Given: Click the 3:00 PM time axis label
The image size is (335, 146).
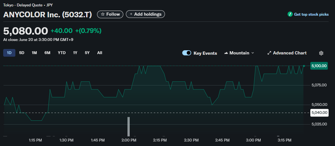Looking at the screenshot, I should pyautogui.click(x=253, y=140).
